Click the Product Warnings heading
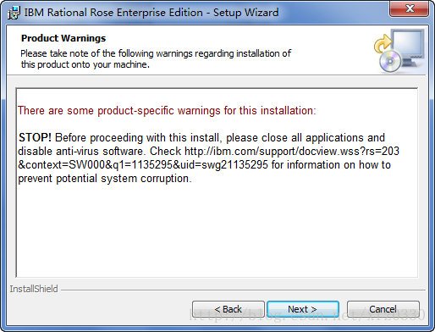Screen dimensions: 435x332 [x=63, y=38]
